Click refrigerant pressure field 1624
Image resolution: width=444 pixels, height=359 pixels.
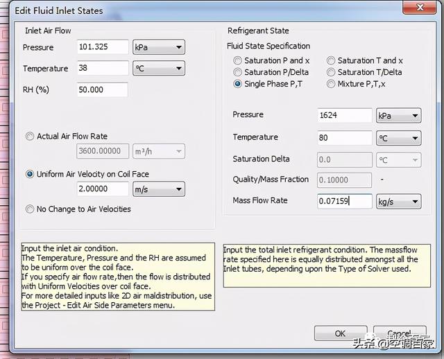345,115
